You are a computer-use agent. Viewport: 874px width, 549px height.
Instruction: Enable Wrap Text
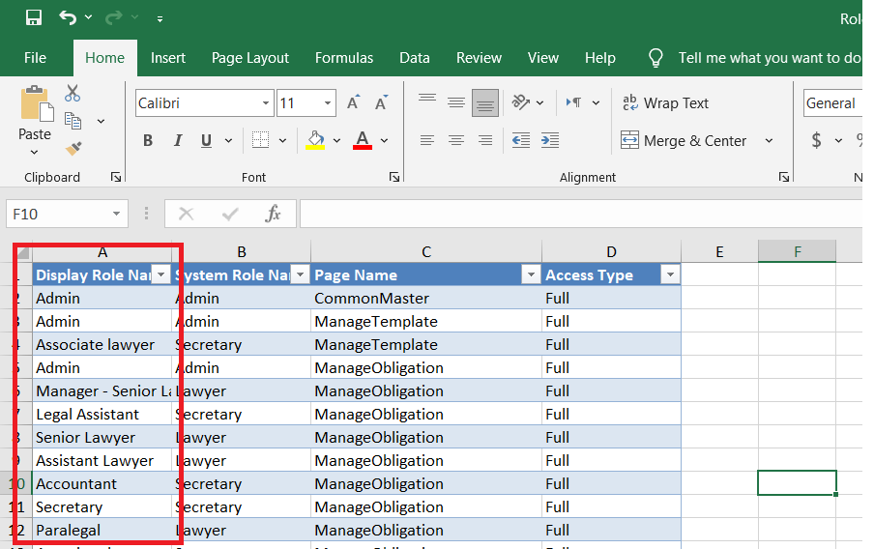[x=665, y=103]
